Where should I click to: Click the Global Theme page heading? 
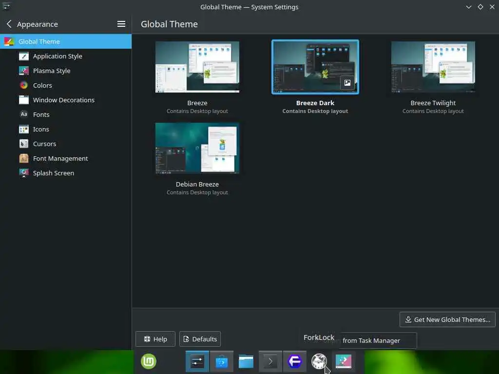(x=169, y=24)
